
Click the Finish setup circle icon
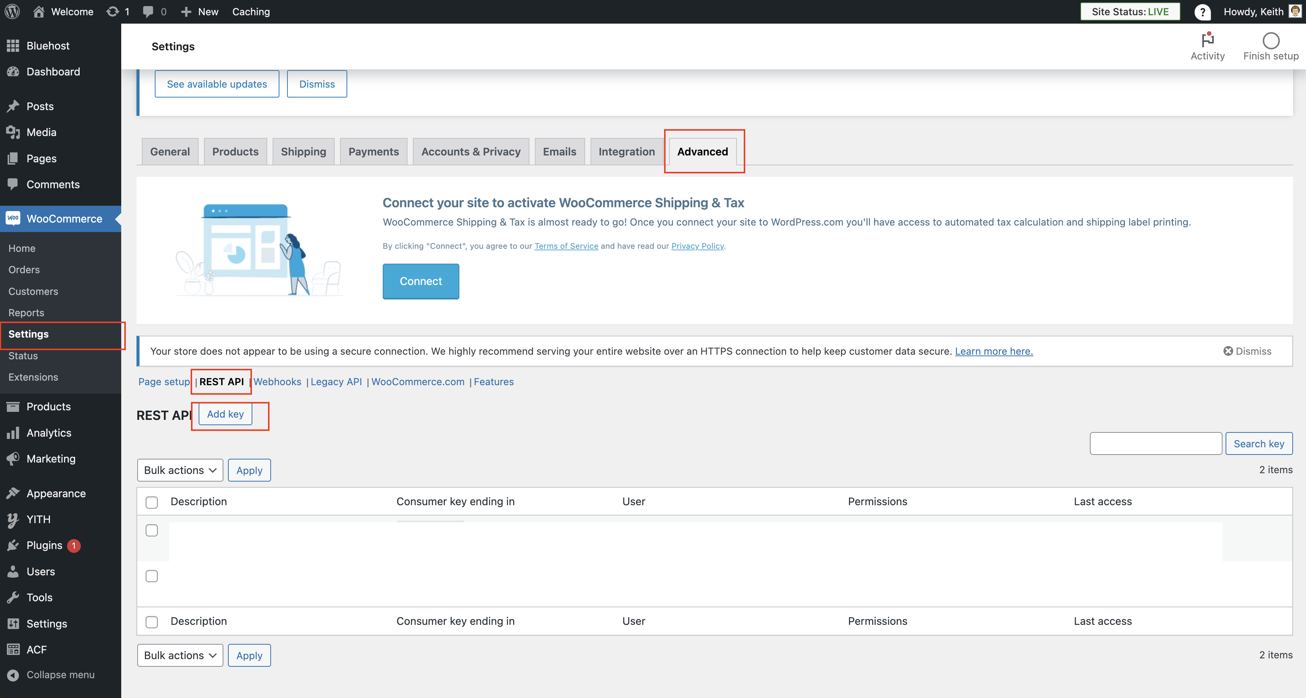1271,40
